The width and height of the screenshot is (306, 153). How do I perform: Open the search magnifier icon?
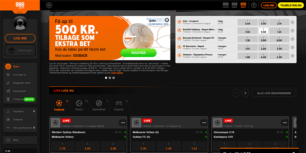tap(49, 5)
